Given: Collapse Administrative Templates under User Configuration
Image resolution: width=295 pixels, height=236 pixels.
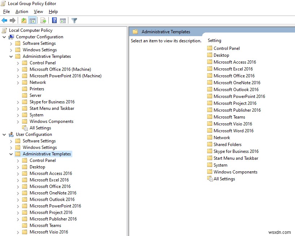Looking at the screenshot, I should [11, 154].
